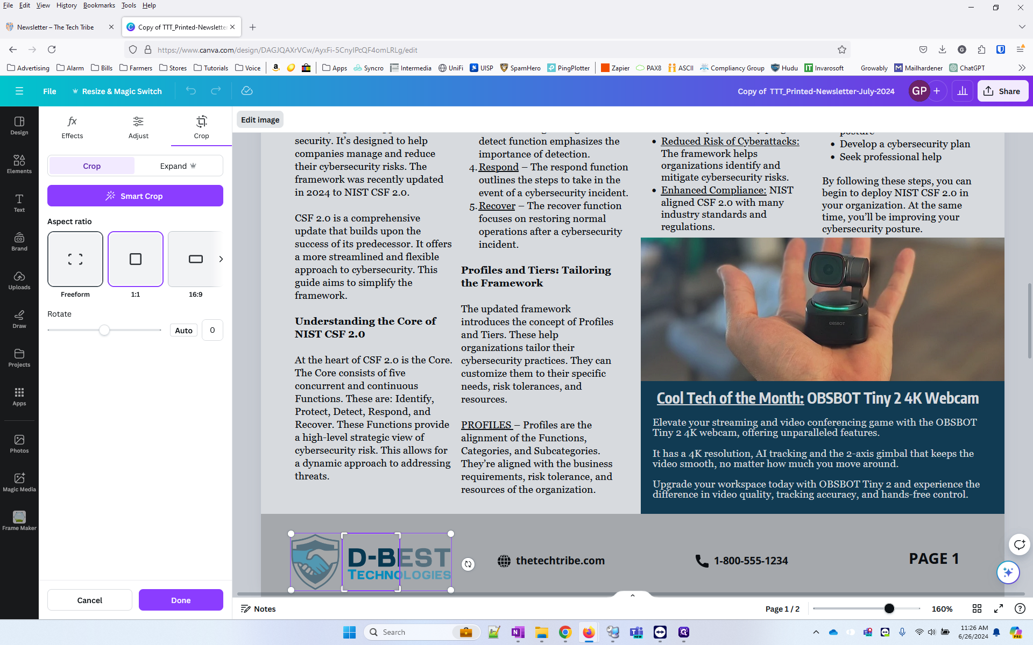Click the Smart Crop button
Viewport: 1033px width, 645px height.
point(135,196)
